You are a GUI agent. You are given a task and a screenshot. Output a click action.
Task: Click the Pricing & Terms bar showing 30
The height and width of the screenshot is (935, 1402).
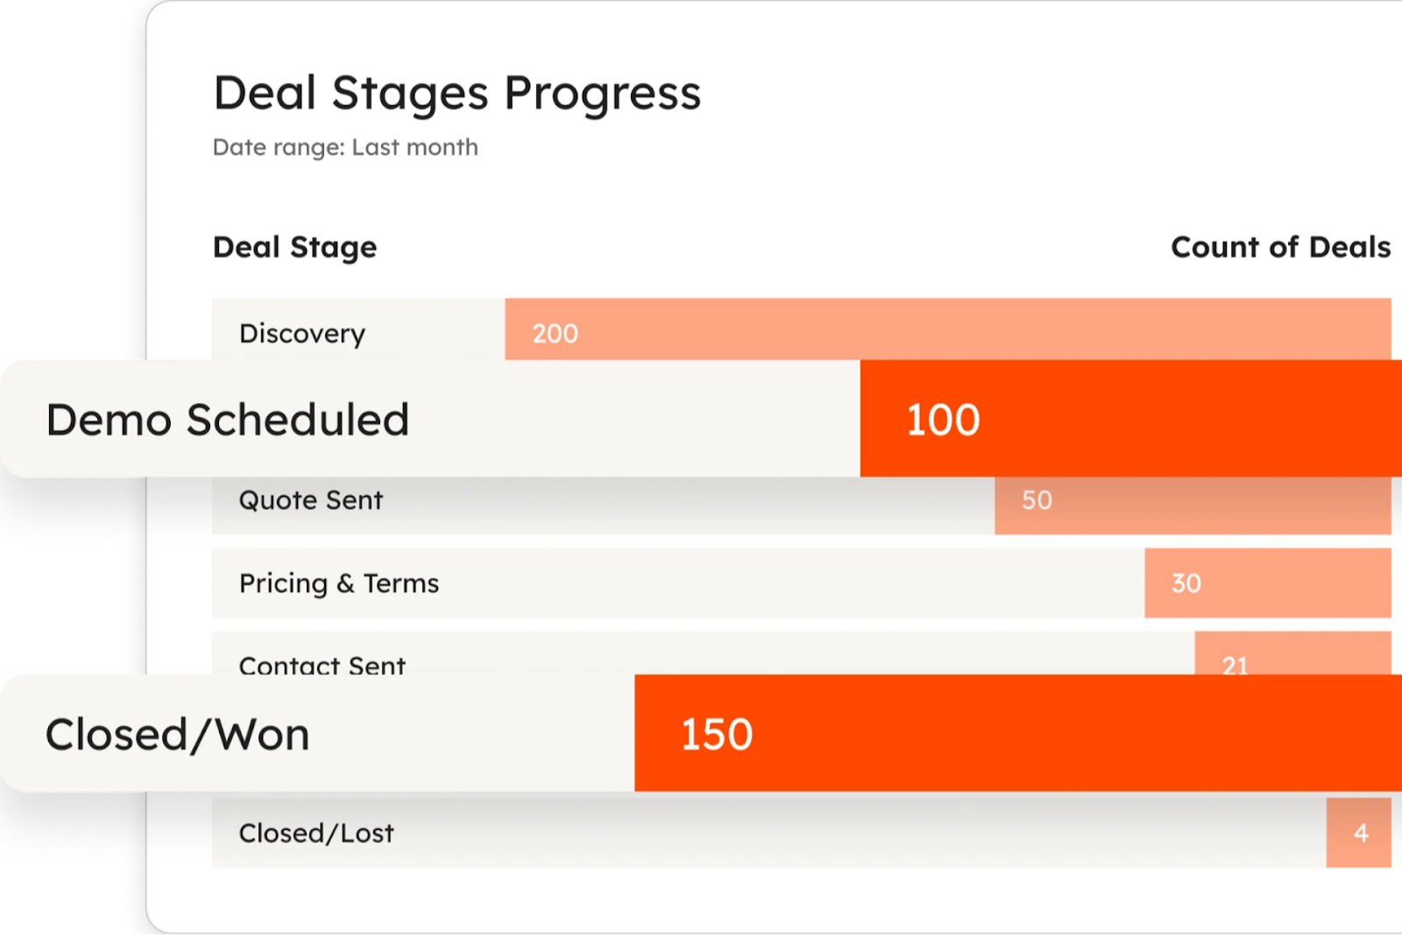tap(1267, 584)
